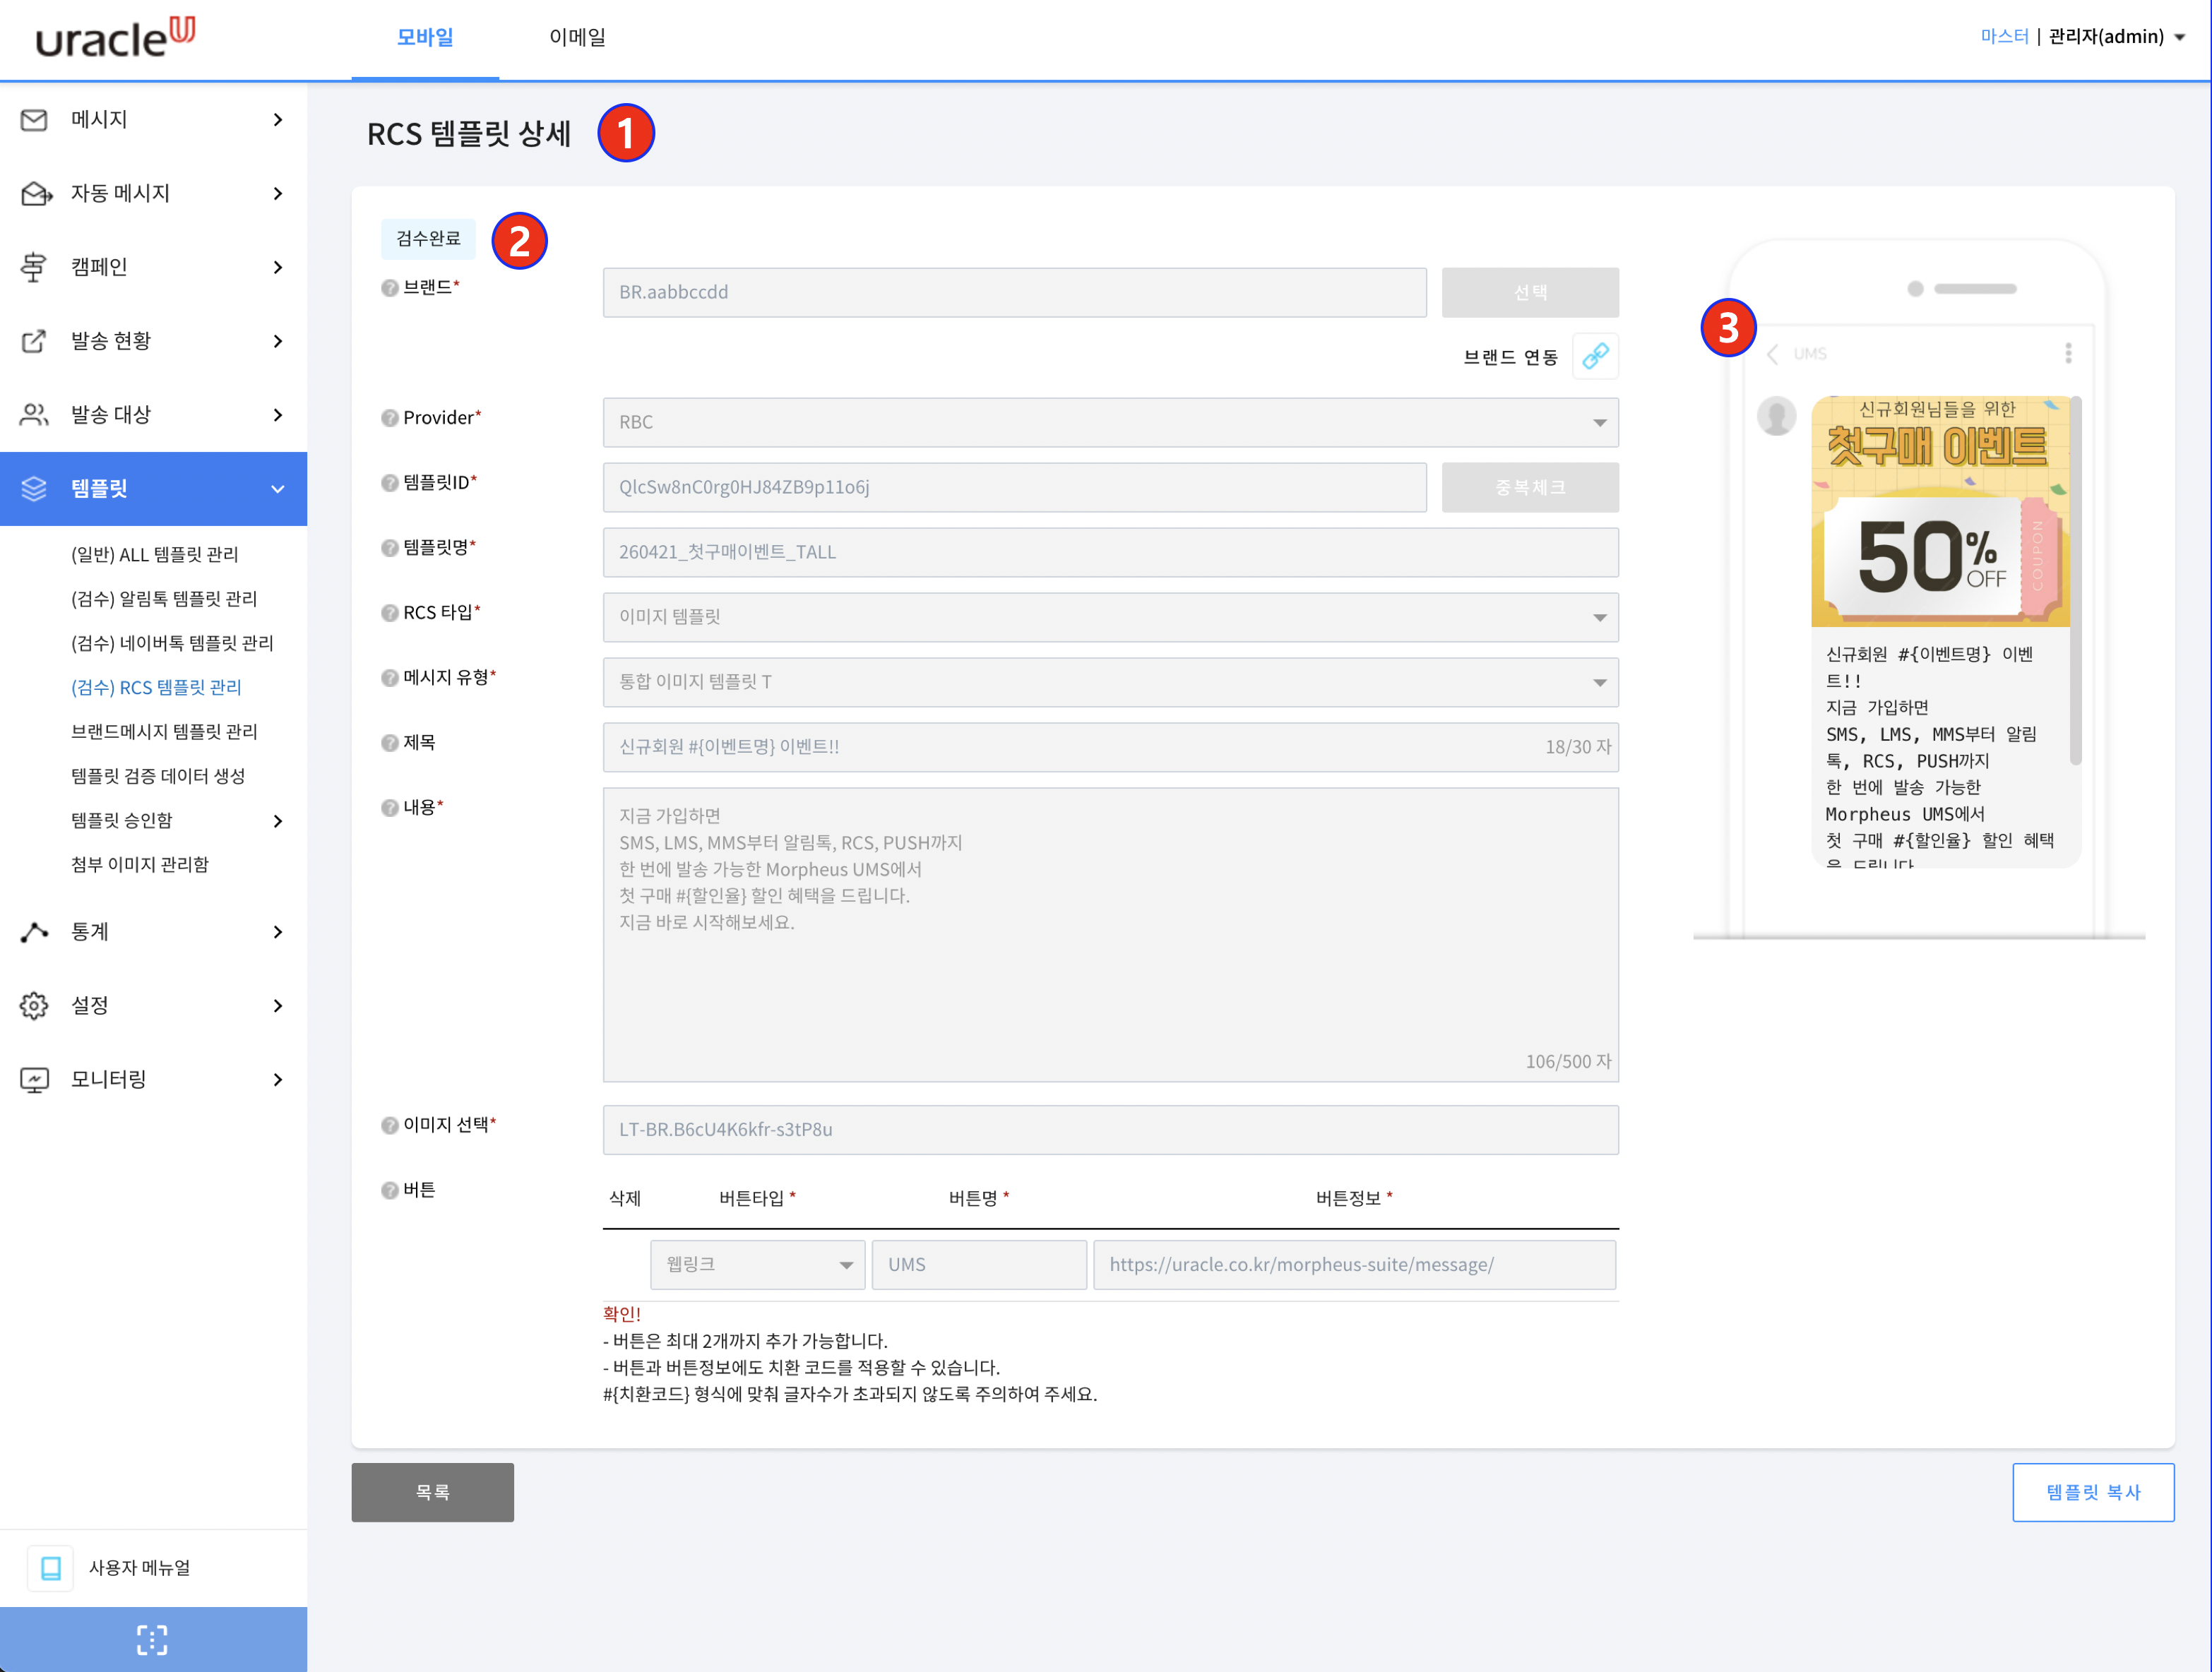The height and width of the screenshot is (1672, 2212).
Task: Collapse the 템플릿 sidebar menu
Action: (278, 489)
